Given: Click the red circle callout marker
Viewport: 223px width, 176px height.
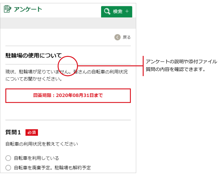Looking at the screenshot, I should click(67, 65).
